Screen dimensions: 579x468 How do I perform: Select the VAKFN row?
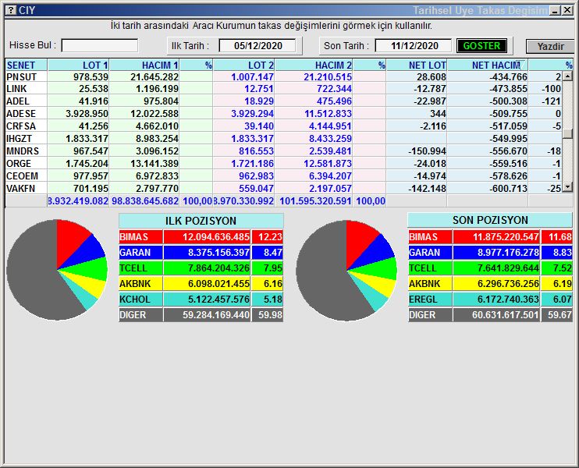284,189
